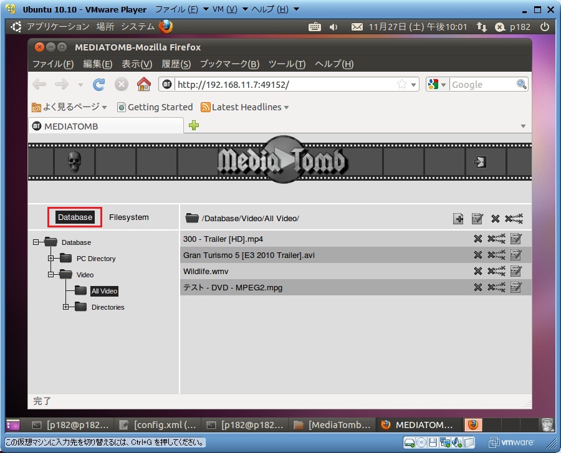Open the Firefox ファイル(F) menu
Image resolution: width=561 pixels, height=453 pixels.
pyautogui.click(x=53, y=64)
